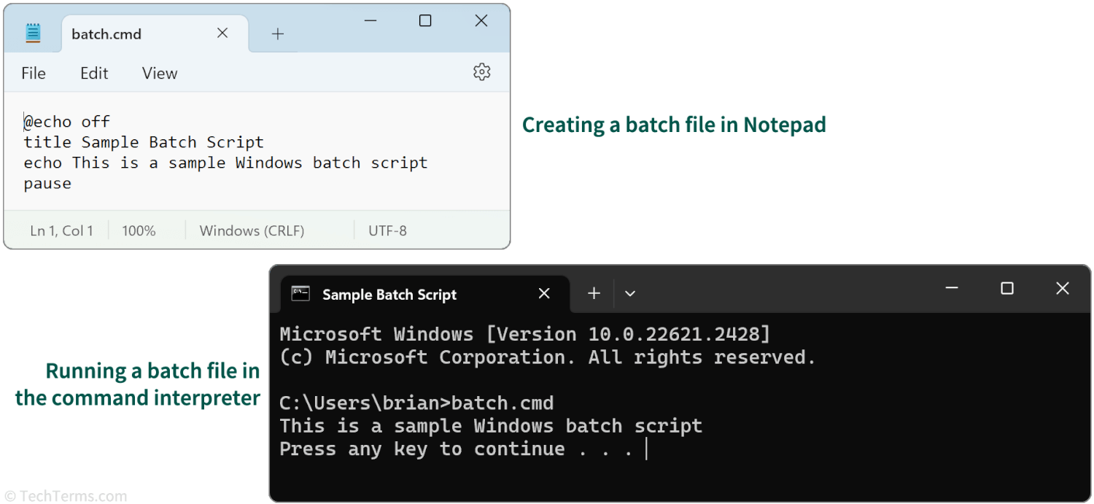Click the command prompt icon on the terminal tab
This screenshot has height=504, width=1094.
pos(300,293)
